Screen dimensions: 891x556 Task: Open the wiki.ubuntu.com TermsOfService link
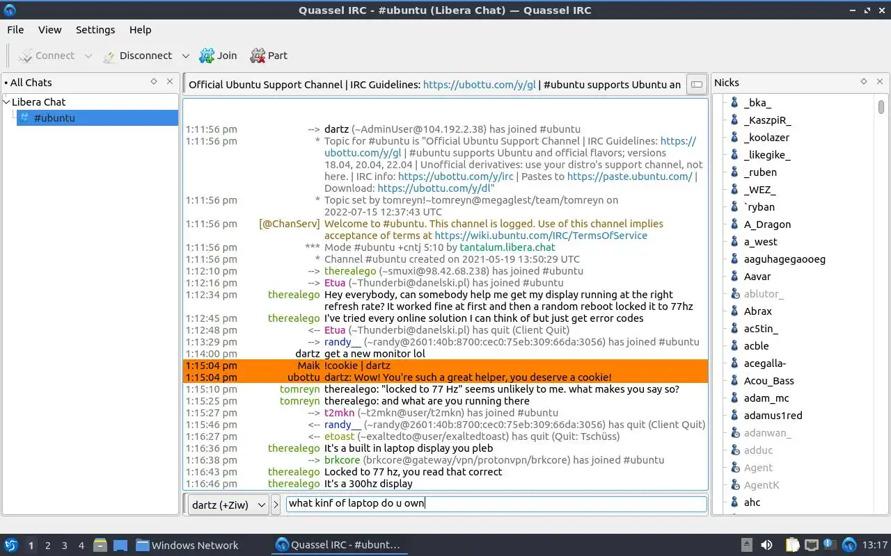[541, 236]
